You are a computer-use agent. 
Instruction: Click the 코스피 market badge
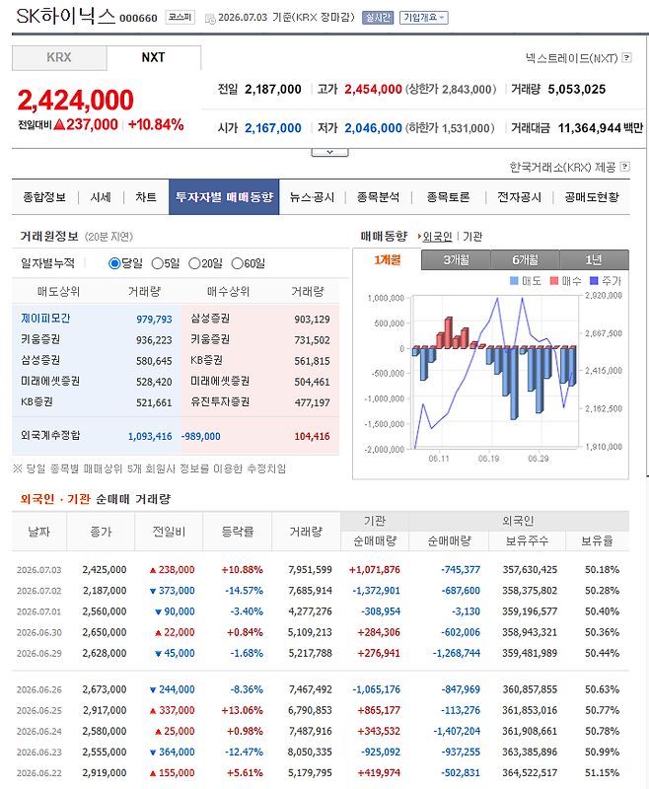180,17
